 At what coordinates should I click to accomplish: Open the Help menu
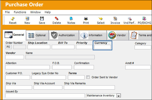click(x=48, y=12)
